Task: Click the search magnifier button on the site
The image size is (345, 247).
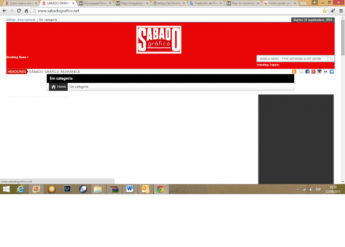Action: pyautogui.click(x=331, y=59)
